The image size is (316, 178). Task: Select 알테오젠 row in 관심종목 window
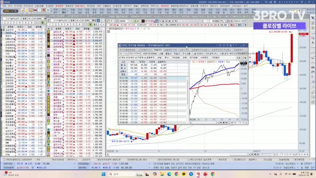click(75, 32)
